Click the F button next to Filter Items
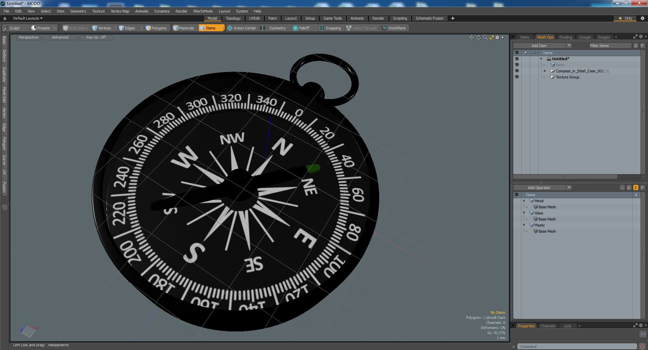The width and height of the screenshot is (648, 350). click(642, 46)
